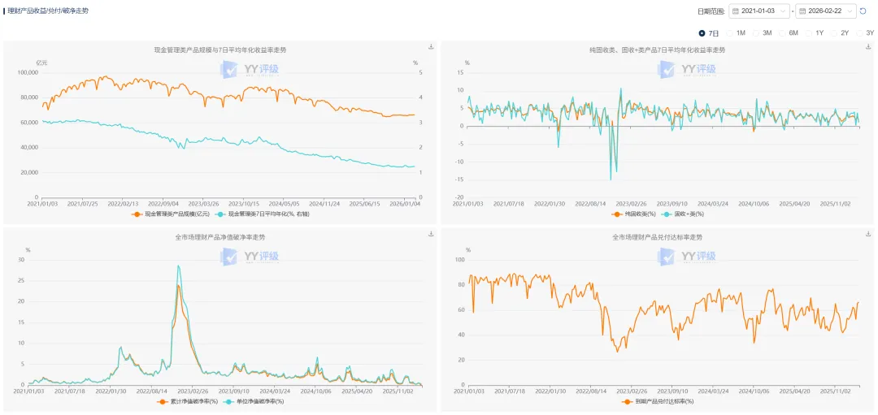Click page heading 理财产品收益/兑付/破净走势

(48, 11)
